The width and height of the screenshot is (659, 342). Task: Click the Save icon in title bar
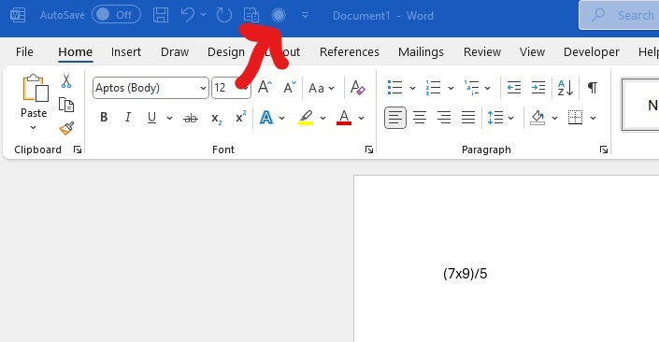[161, 16]
